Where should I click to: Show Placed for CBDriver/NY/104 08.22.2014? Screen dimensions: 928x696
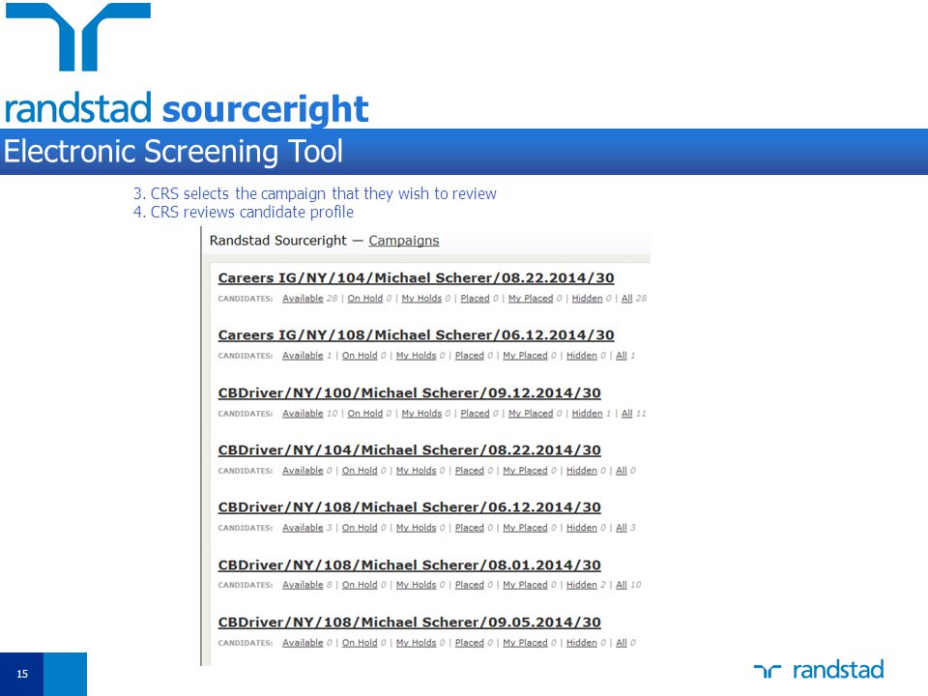[x=470, y=471]
